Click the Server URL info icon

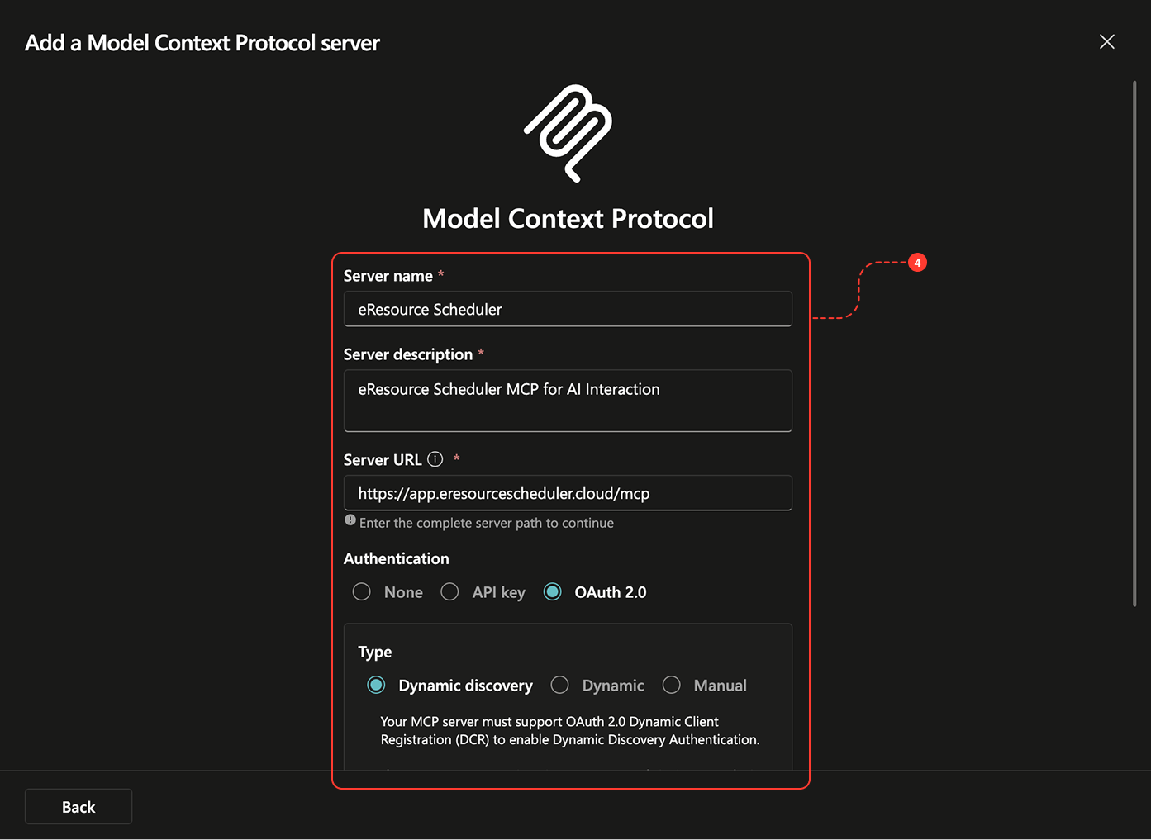[435, 459]
